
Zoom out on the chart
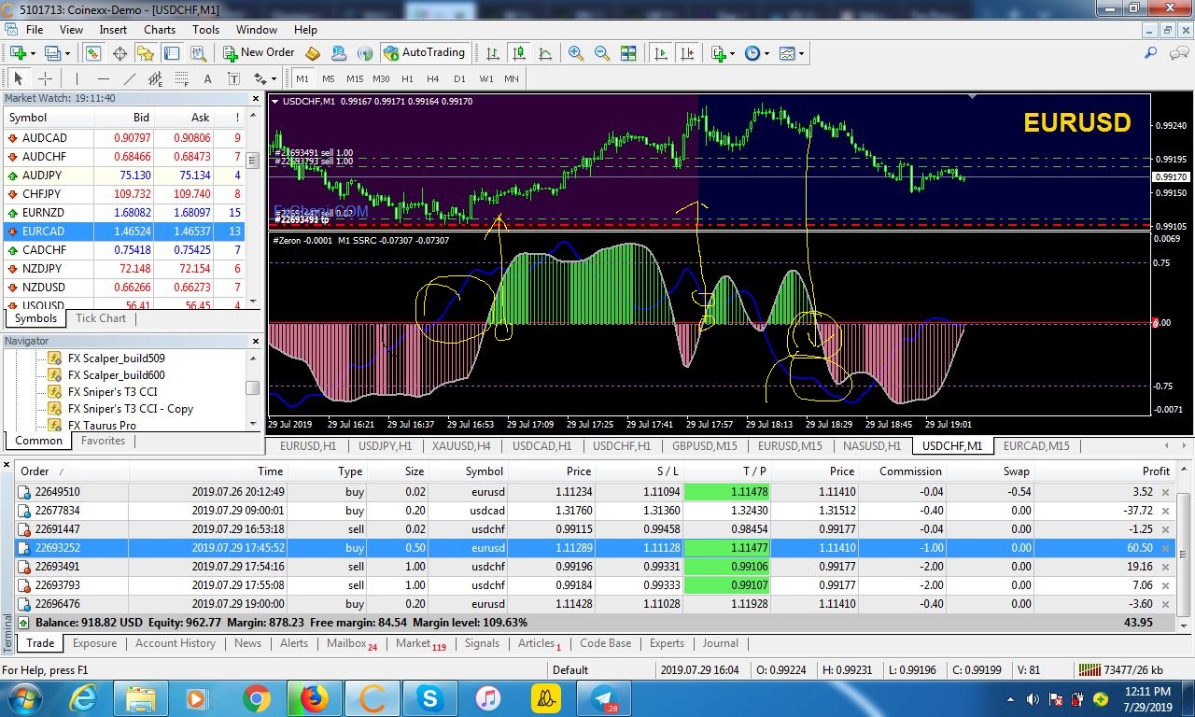(602, 53)
